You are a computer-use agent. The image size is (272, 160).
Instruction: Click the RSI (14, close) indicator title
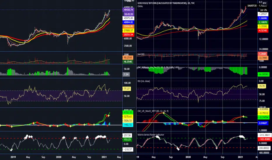tap(144, 81)
